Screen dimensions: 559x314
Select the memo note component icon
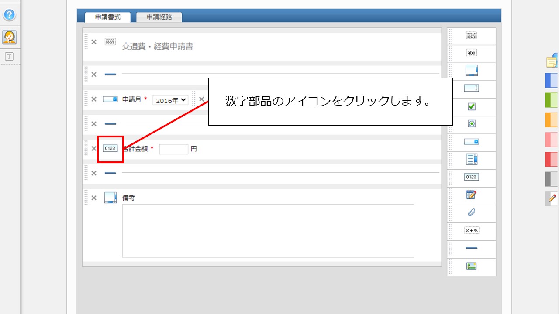point(472,195)
